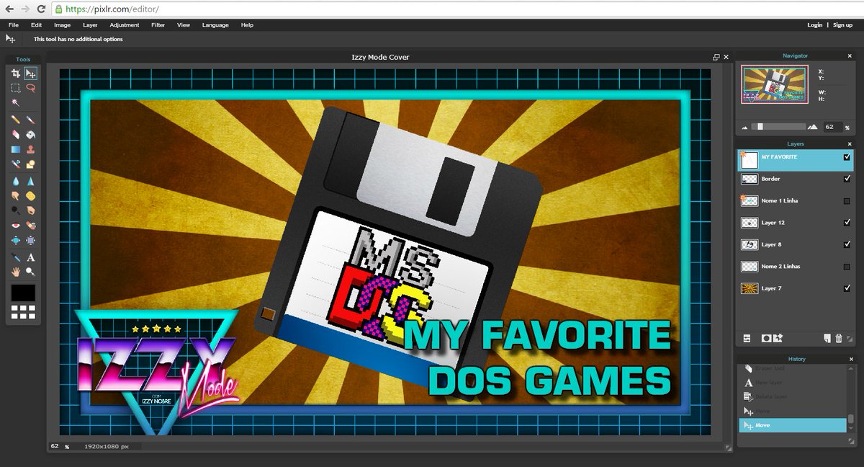Open the Help menu
Image resolution: width=864 pixels, height=467 pixels.
(247, 25)
